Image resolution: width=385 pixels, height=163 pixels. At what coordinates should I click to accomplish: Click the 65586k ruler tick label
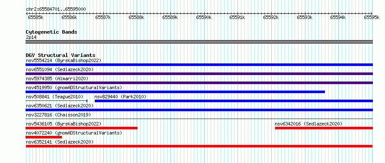tap(69, 17)
